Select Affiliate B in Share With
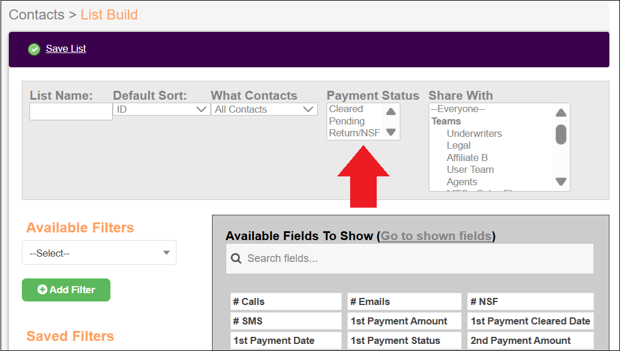The width and height of the screenshot is (620, 351). tap(467, 158)
